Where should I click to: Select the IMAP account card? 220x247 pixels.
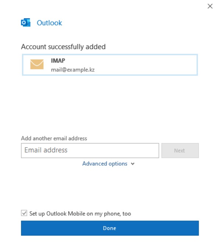point(110,65)
